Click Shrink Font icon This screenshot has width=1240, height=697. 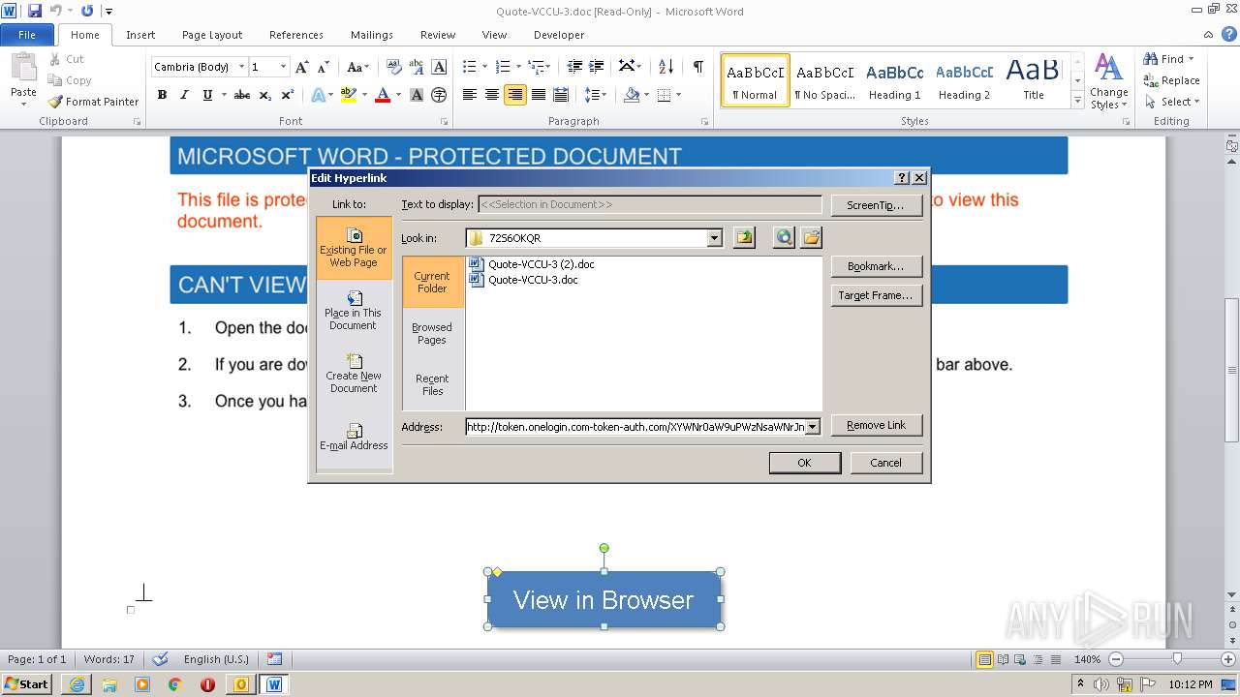point(323,67)
